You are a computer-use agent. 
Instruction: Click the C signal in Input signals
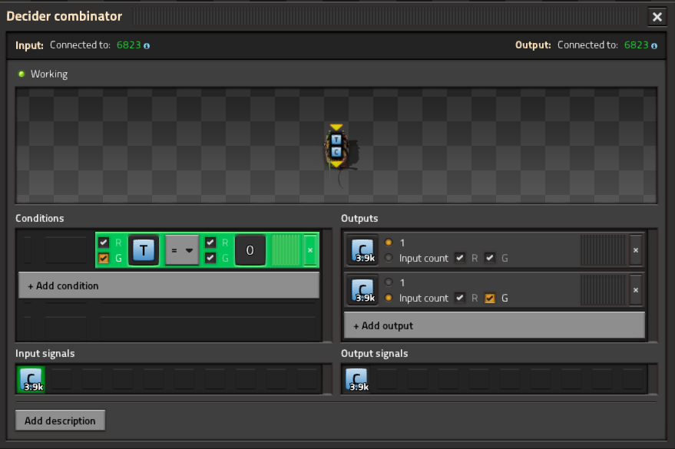31,379
